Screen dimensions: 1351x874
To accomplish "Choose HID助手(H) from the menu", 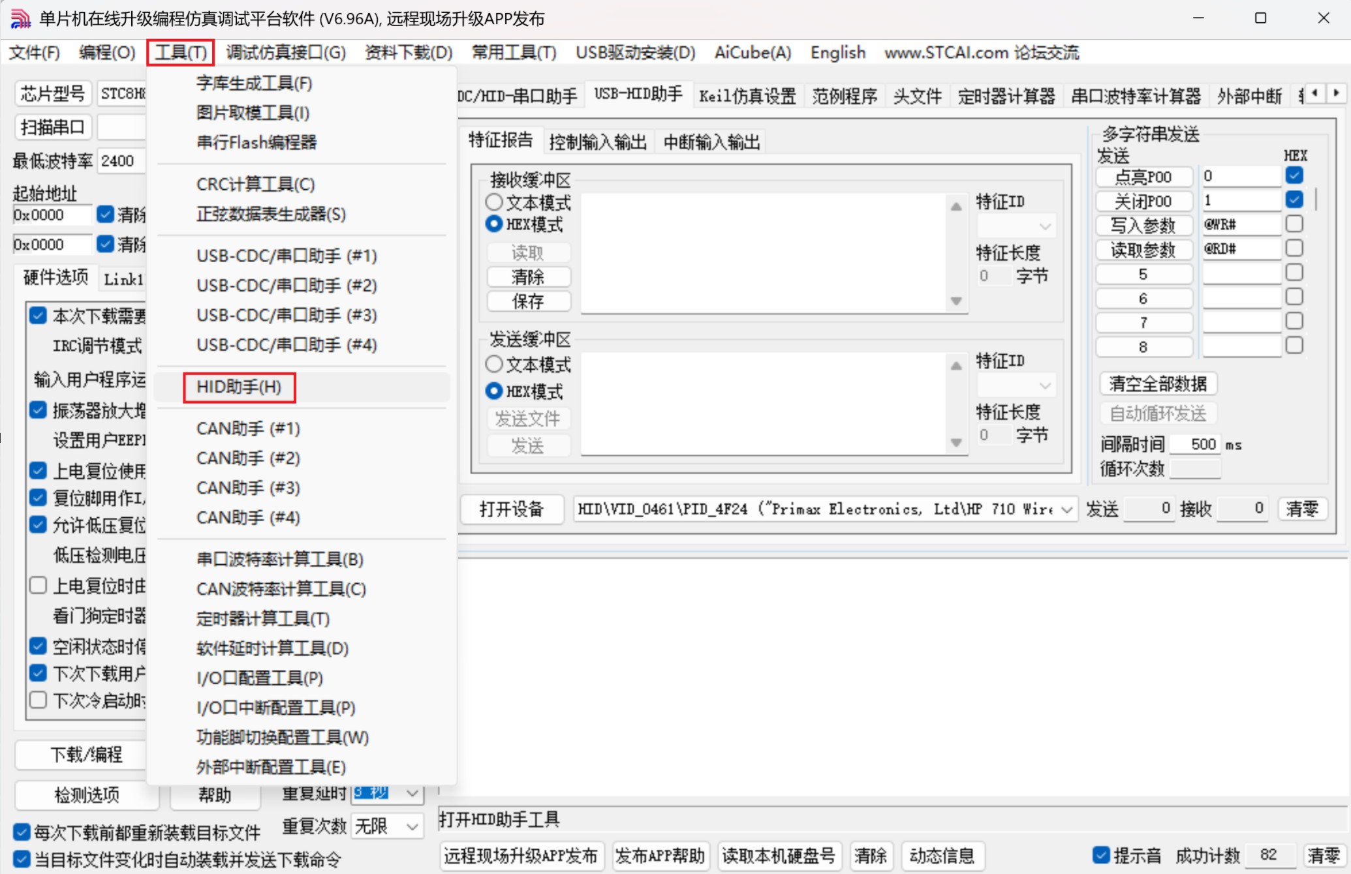I will click(x=239, y=387).
